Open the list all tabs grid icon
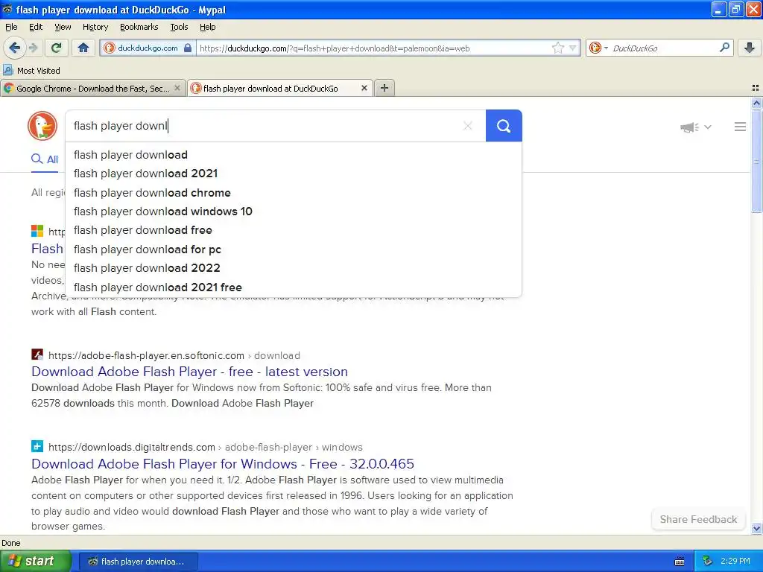This screenshot has width=763, height=572. (x=756, y=88)
